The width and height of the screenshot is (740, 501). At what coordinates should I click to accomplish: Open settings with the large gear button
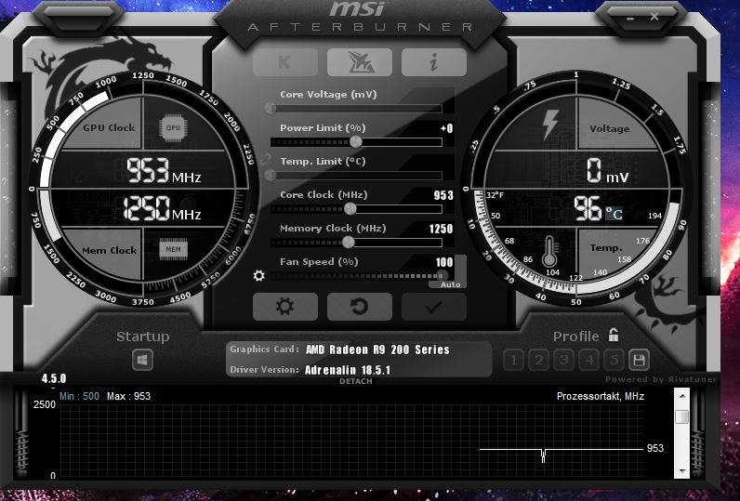pos(285,307)
